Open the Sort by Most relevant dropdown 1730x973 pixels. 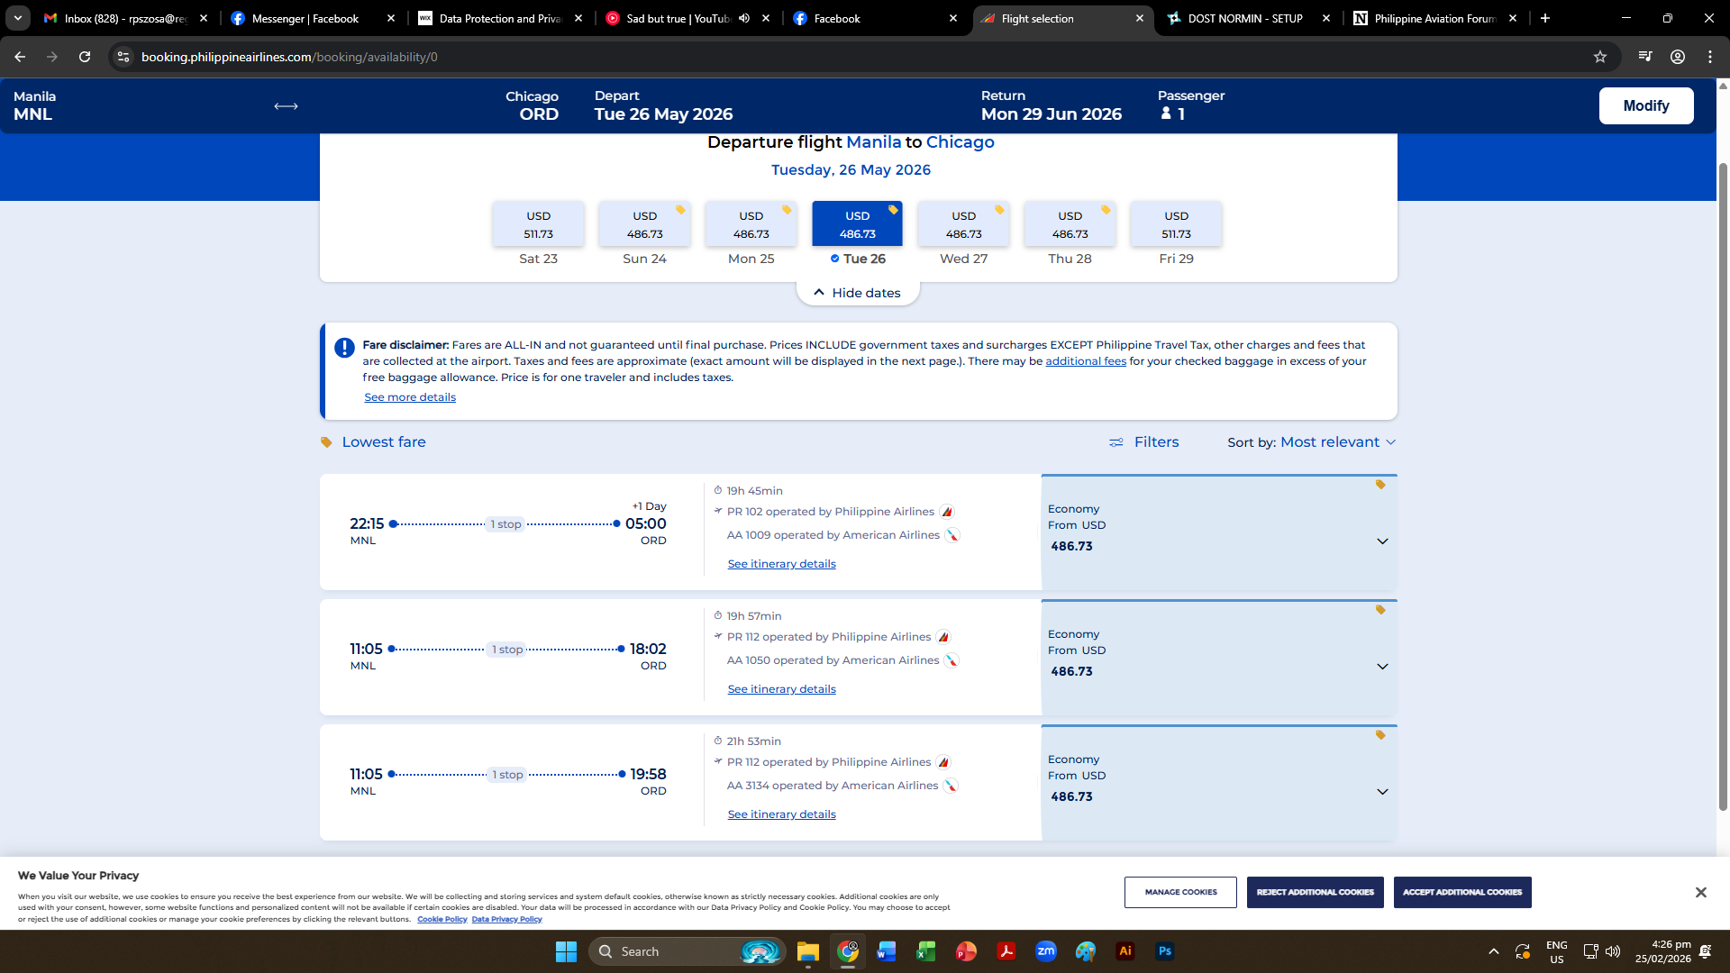coord(1338,442)
